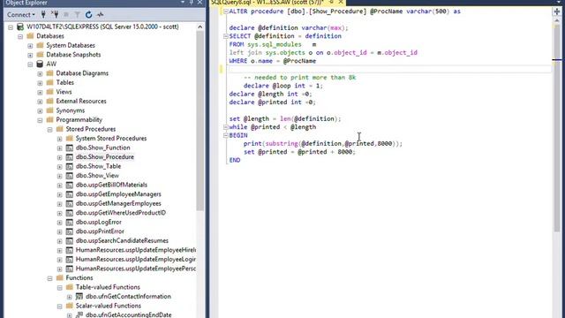Collapse the ALTER procedure code region
The image size is (565, 318).
pos(226,11)
